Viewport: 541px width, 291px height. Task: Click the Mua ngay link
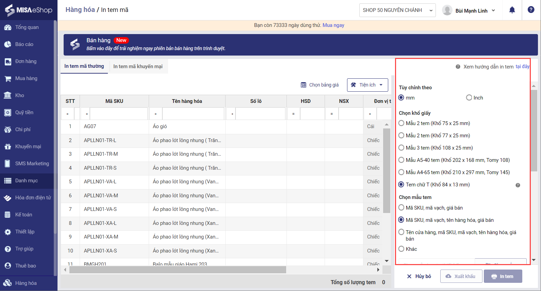(x=333, y=25)
